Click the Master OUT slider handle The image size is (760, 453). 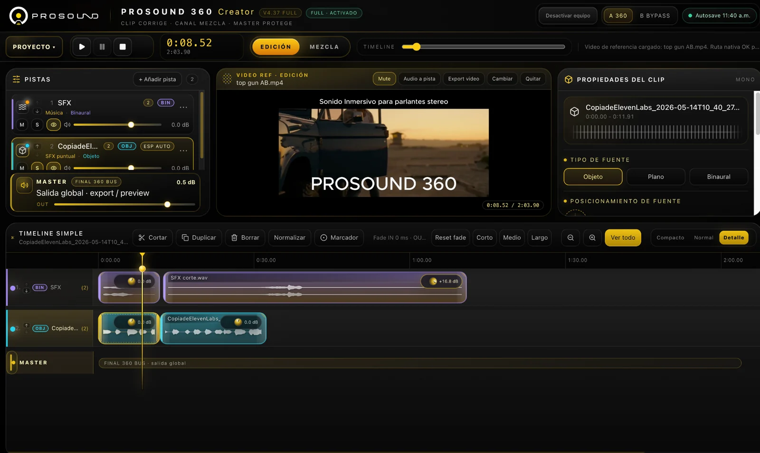tap(167, 205)
